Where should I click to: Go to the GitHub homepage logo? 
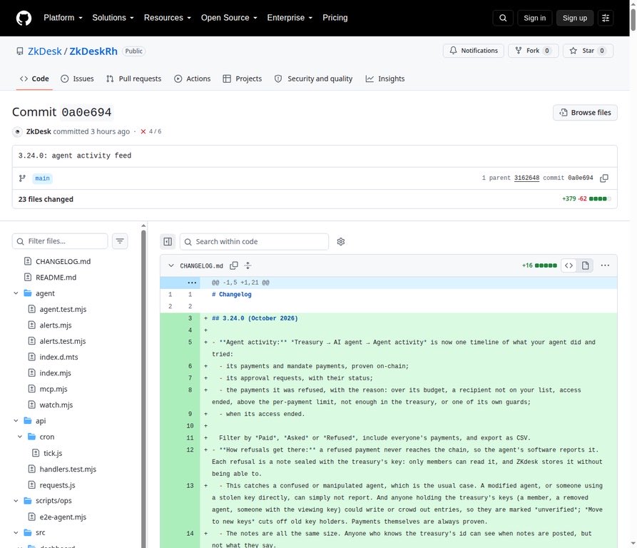[24, 18]
